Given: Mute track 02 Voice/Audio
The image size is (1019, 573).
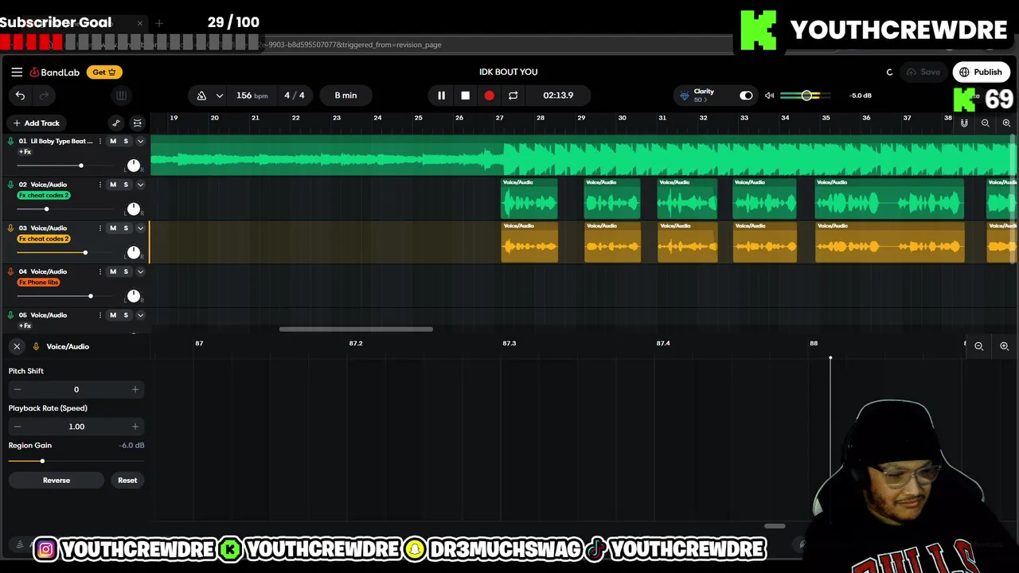Looking at the screenshot, I should point(112,185).
